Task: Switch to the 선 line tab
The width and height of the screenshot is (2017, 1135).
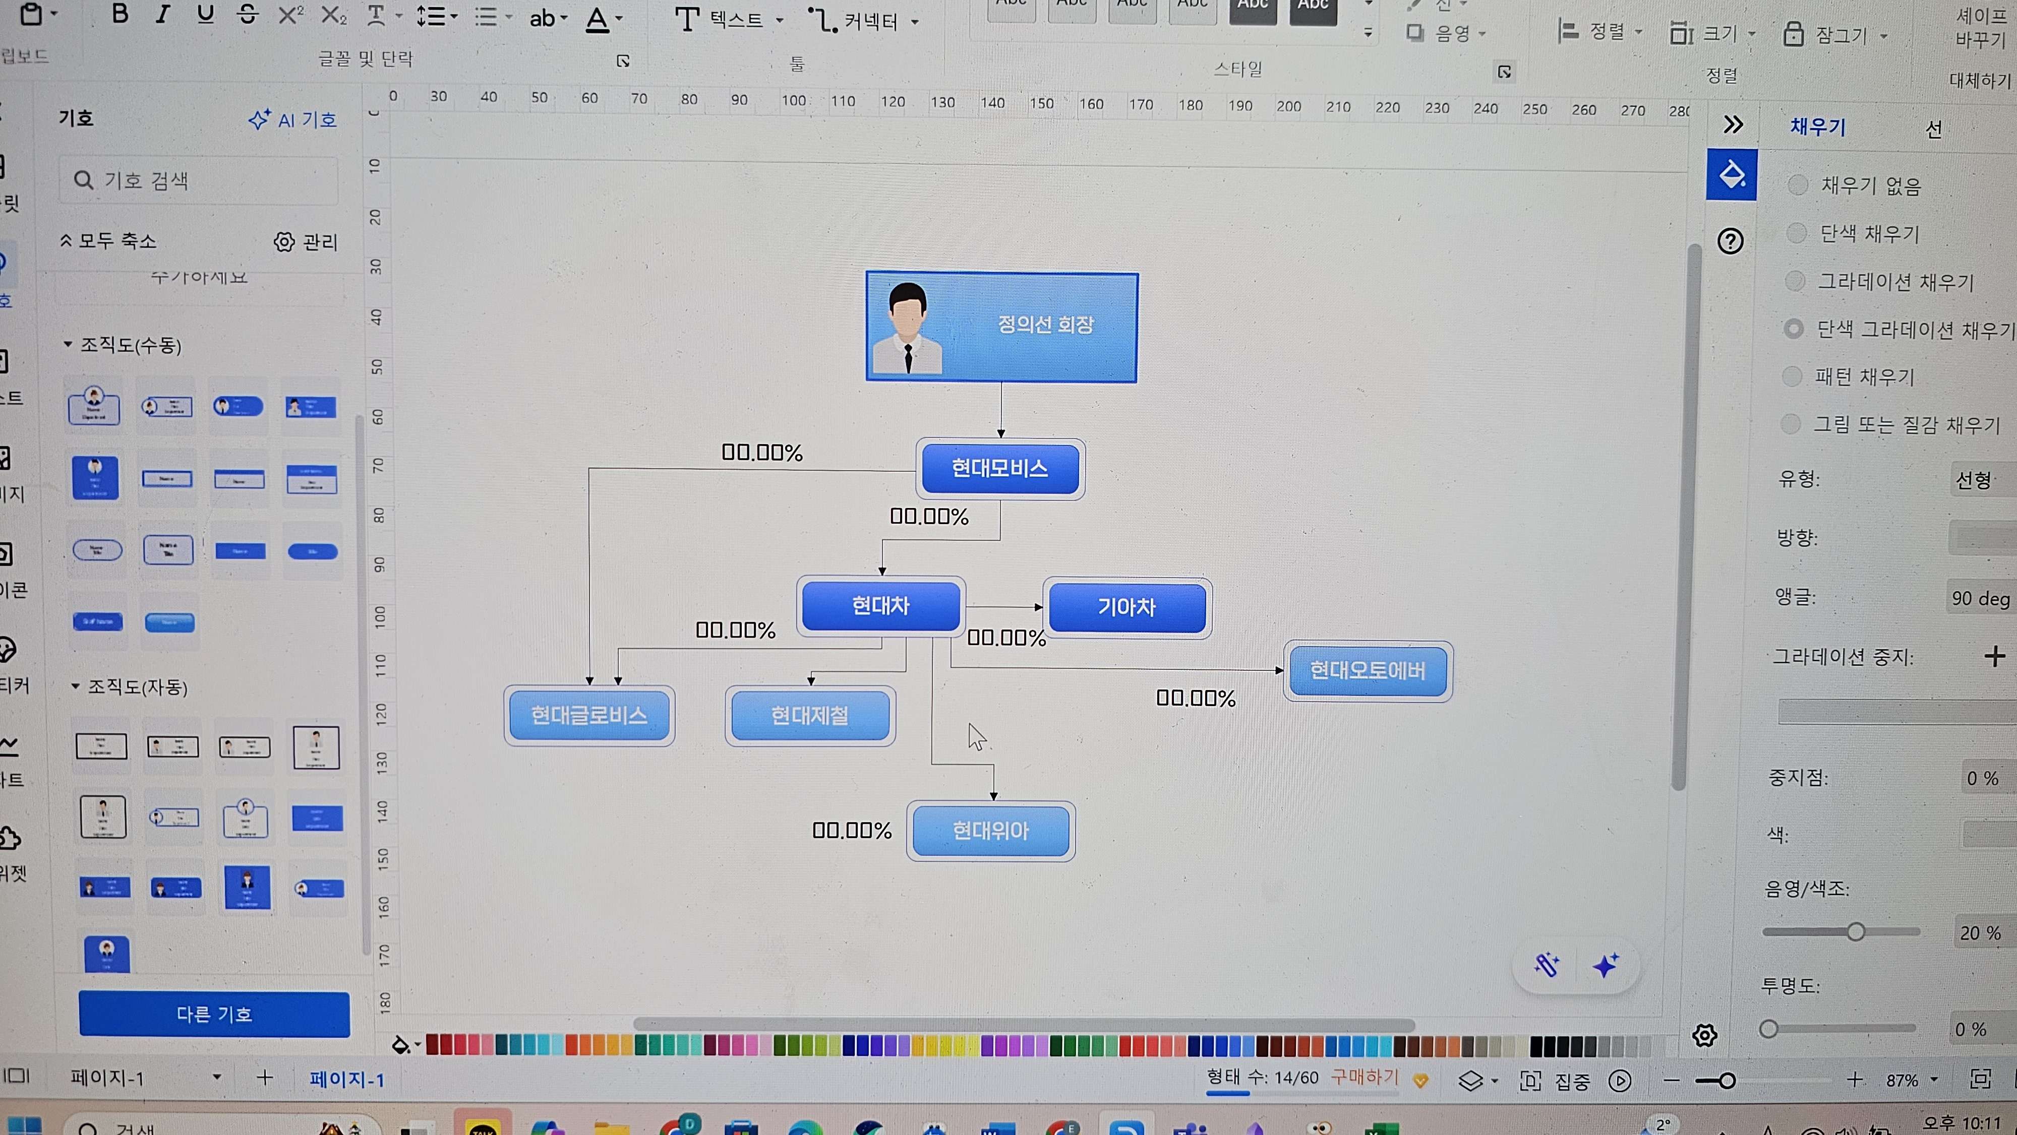Action: coord(1933,129)
